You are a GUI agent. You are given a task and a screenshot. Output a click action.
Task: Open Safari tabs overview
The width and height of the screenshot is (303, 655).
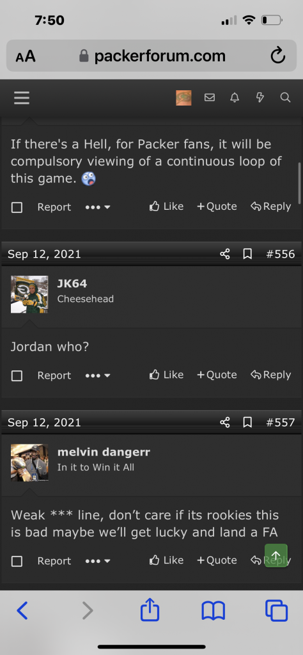276,611
